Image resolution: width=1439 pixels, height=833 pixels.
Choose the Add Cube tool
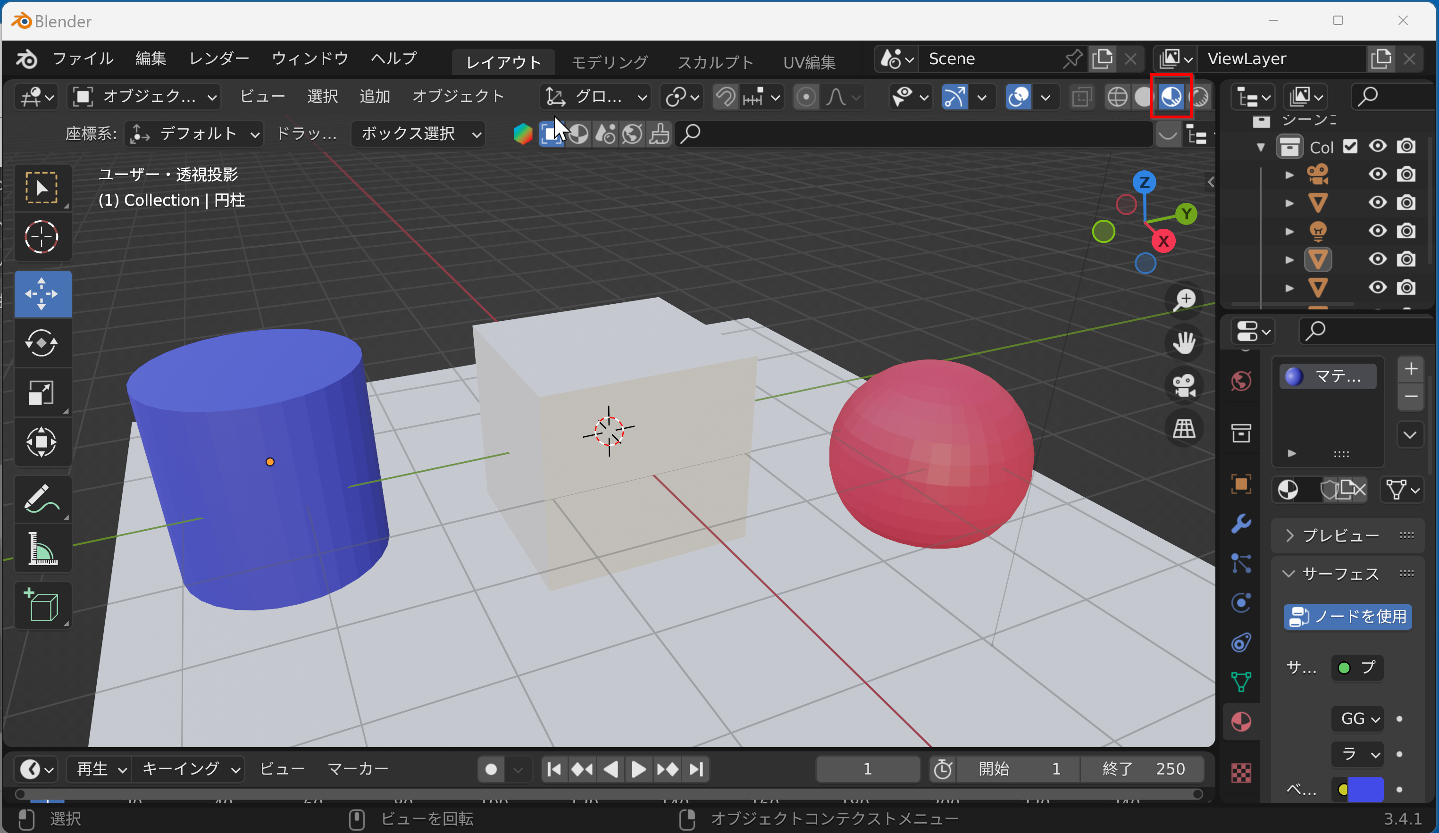42,605
